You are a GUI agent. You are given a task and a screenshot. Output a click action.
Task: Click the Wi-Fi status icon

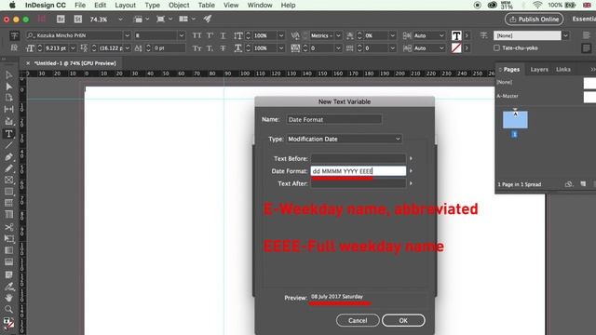coord(537,6)
